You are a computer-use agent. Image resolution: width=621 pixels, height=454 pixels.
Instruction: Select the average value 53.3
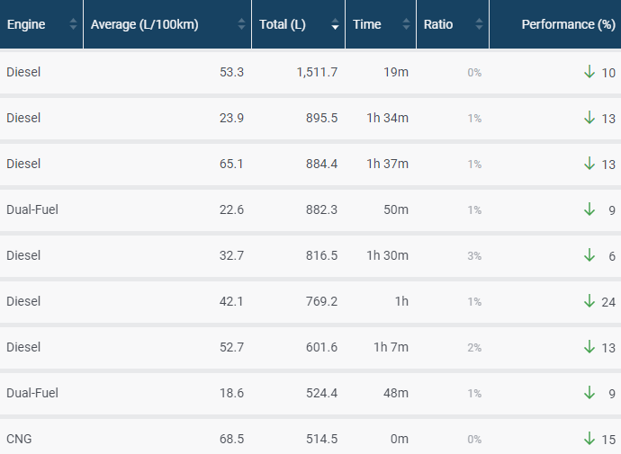point(231,72)
